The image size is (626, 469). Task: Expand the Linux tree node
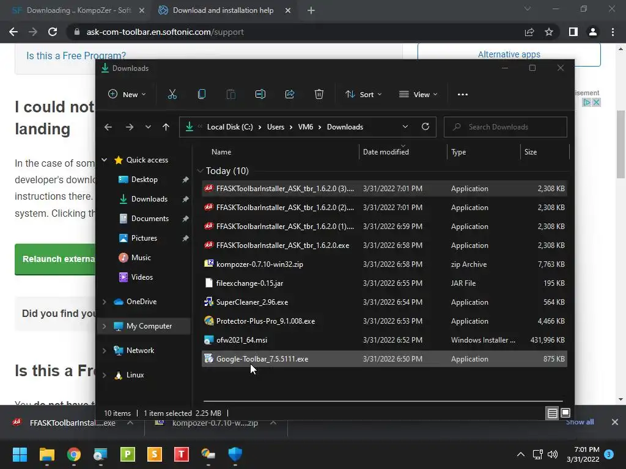(104, 376)
